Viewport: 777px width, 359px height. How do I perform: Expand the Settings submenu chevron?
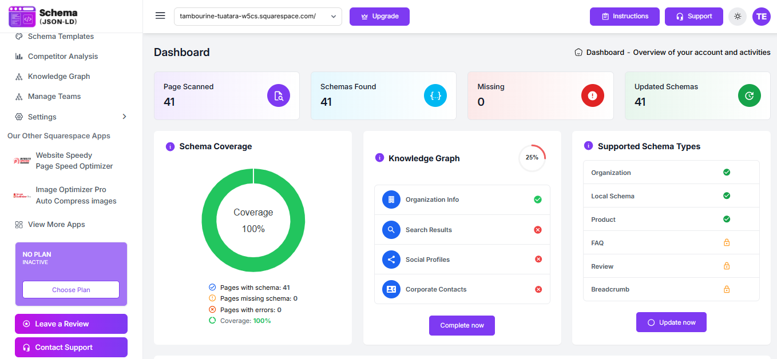point(124,117)
